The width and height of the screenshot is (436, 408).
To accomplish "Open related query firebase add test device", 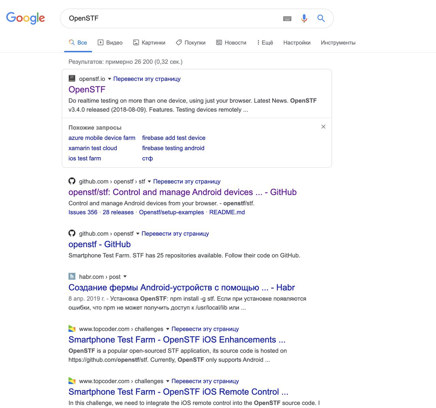I will click(174, 138).
